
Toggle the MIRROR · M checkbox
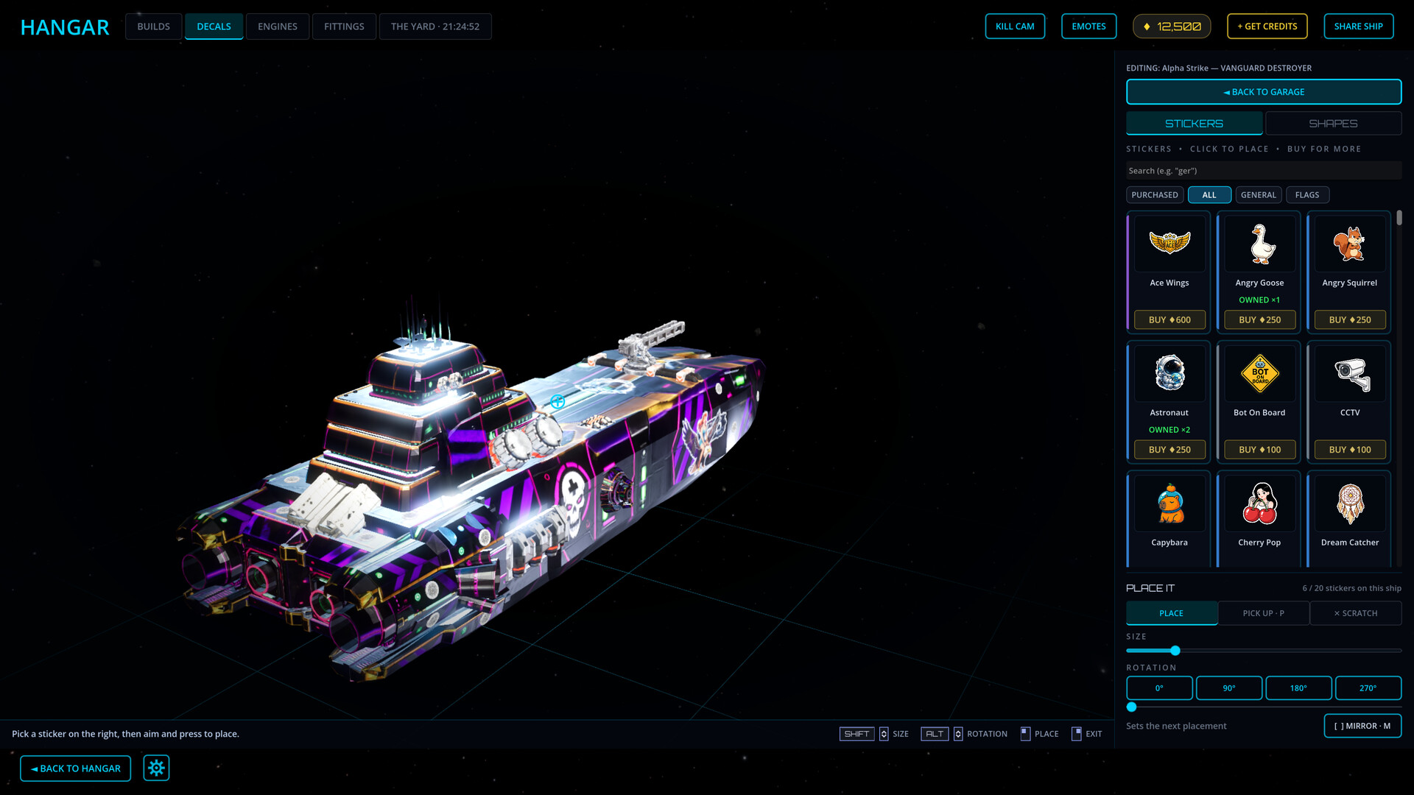1362,726
